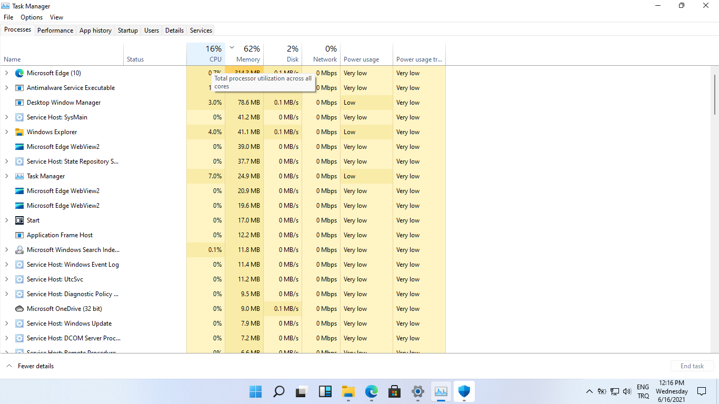Expand Service Host: UtcSvc entry
Image resolution: width=719 pixels, height=404 pixels.
[7, 279]
